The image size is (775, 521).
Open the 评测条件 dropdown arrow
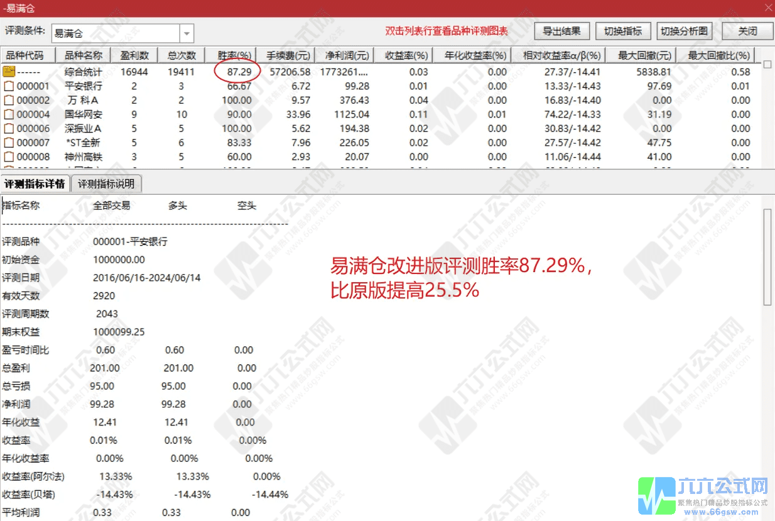187,33
